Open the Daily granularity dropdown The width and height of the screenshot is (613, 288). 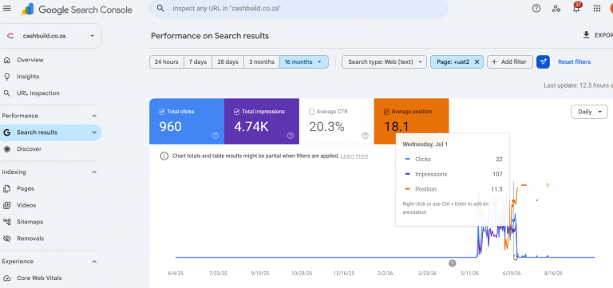point(589,112)
